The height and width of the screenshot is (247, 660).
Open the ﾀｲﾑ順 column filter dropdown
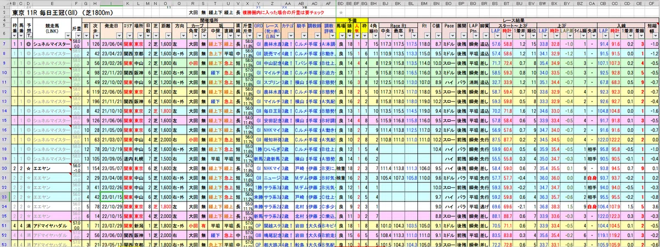tap(584, 36)
